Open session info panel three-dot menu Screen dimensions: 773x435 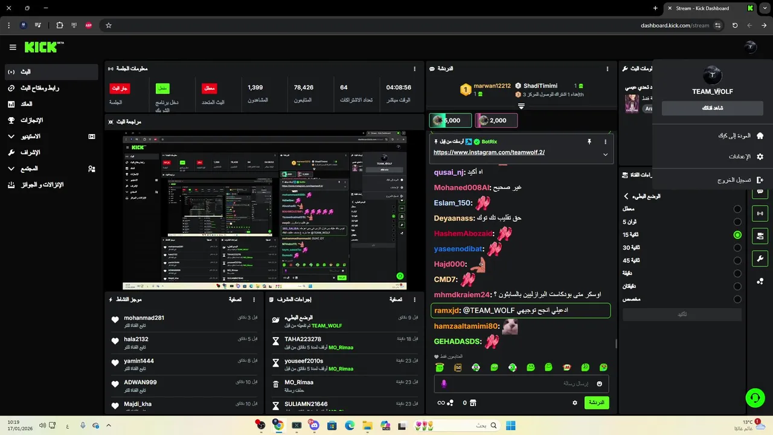coord(414,69)
